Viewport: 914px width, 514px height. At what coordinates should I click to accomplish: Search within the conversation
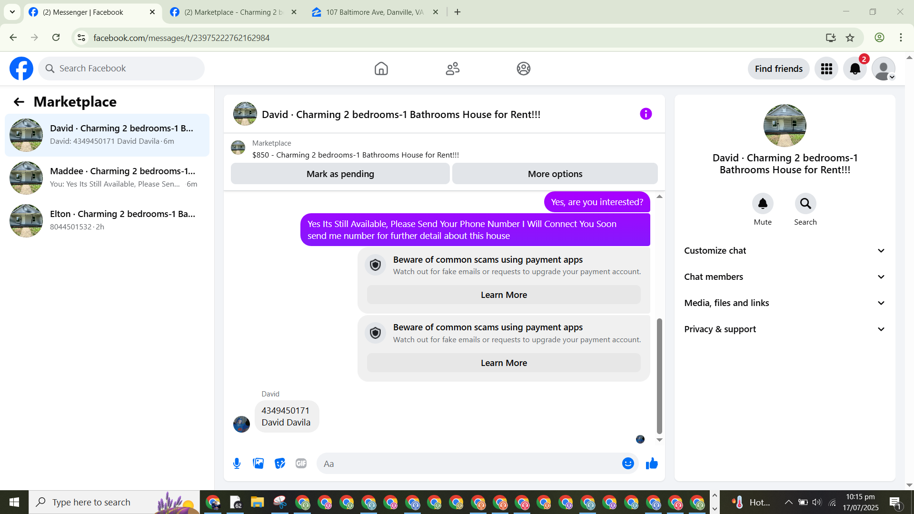coord(805,204)
